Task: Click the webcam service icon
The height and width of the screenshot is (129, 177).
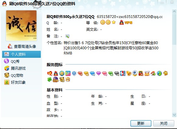Action: tap(135, 73)
